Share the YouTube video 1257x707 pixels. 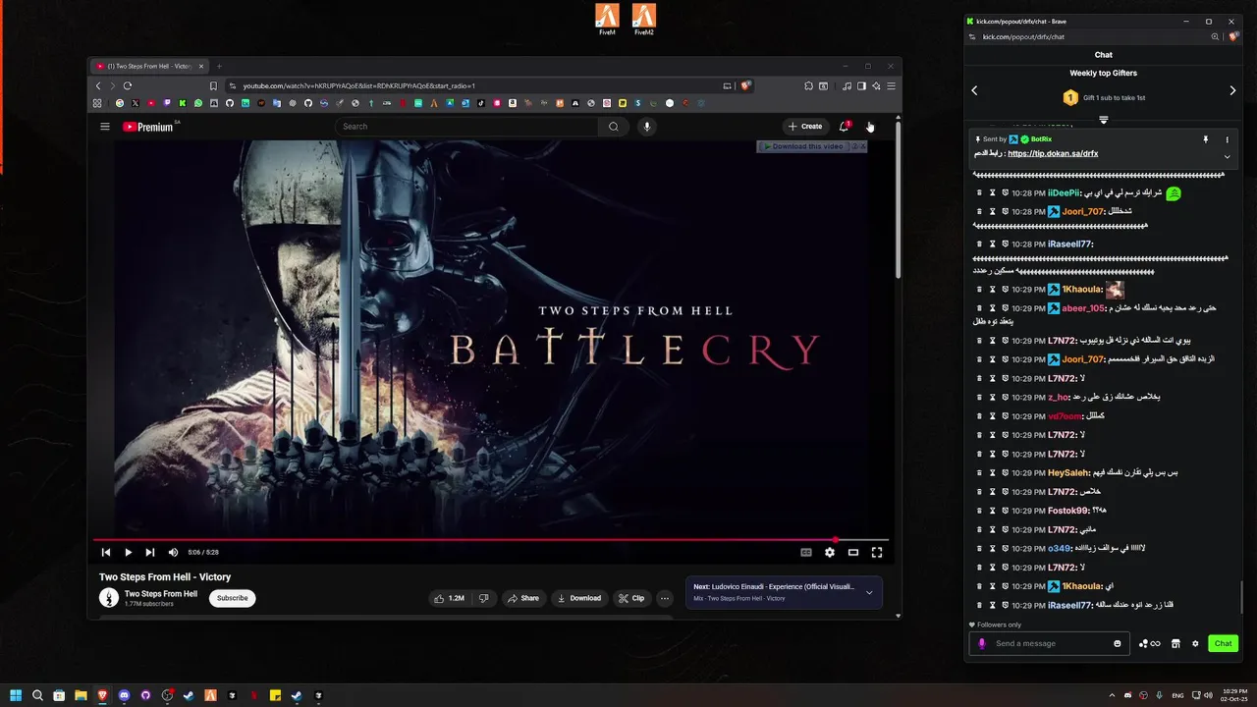pos(522,598)
